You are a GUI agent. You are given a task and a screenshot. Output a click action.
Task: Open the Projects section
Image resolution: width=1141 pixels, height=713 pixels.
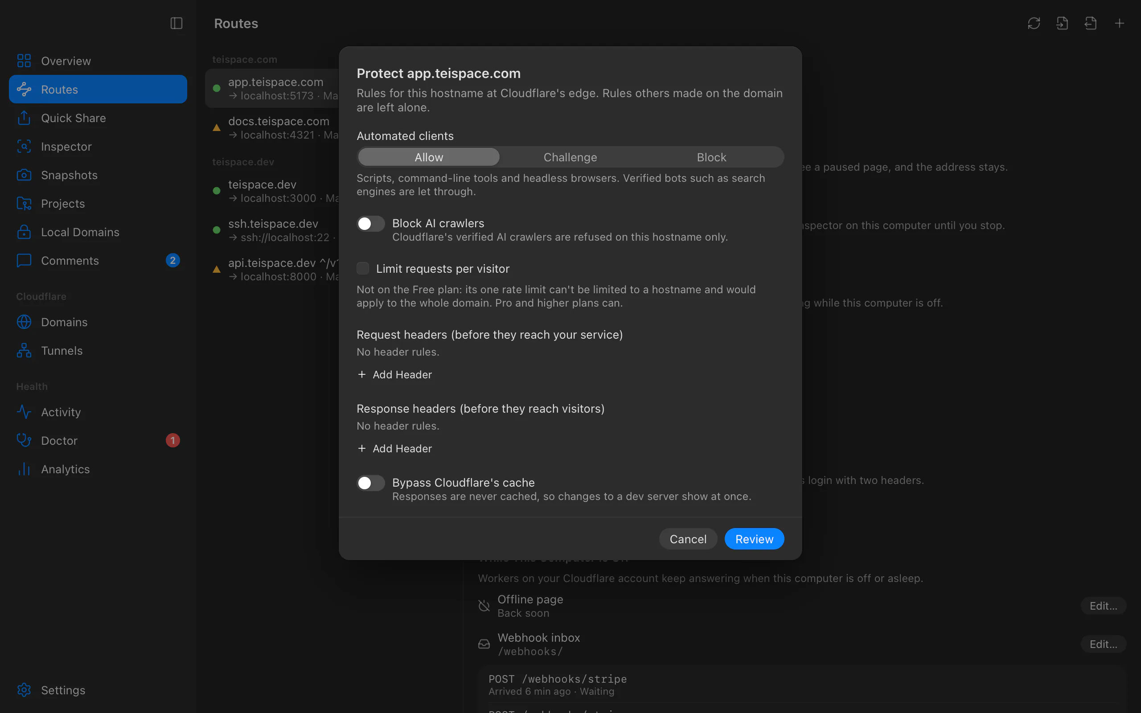(98, 203)
